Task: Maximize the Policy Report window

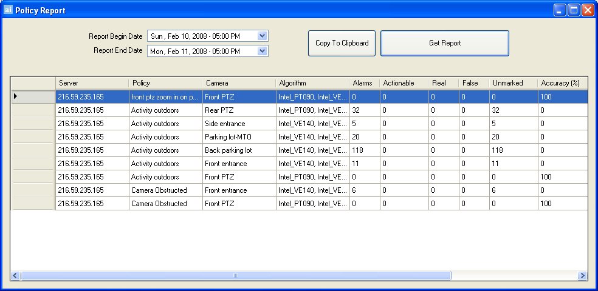Action: (x=574, y=10)
